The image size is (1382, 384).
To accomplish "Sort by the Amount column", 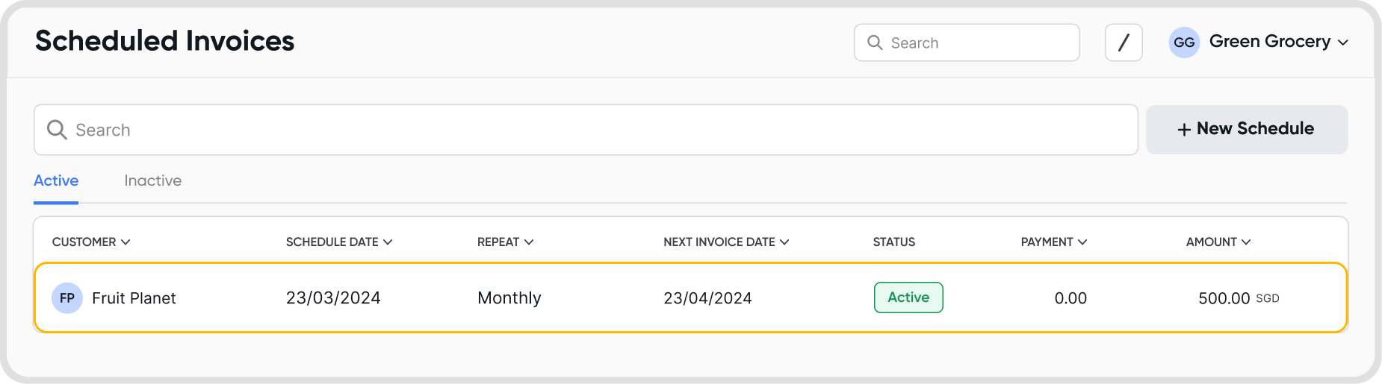I will (x=1218, y=242).
